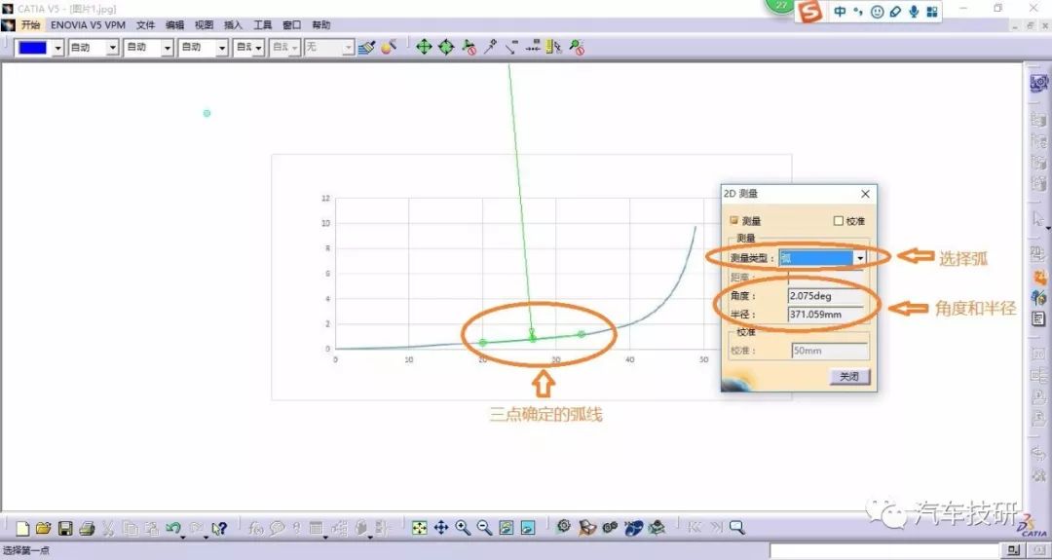This screenshot has height=560, width=1052.
Task: Open the 测量类型 dropdown arrow
Action: [859, 257]
